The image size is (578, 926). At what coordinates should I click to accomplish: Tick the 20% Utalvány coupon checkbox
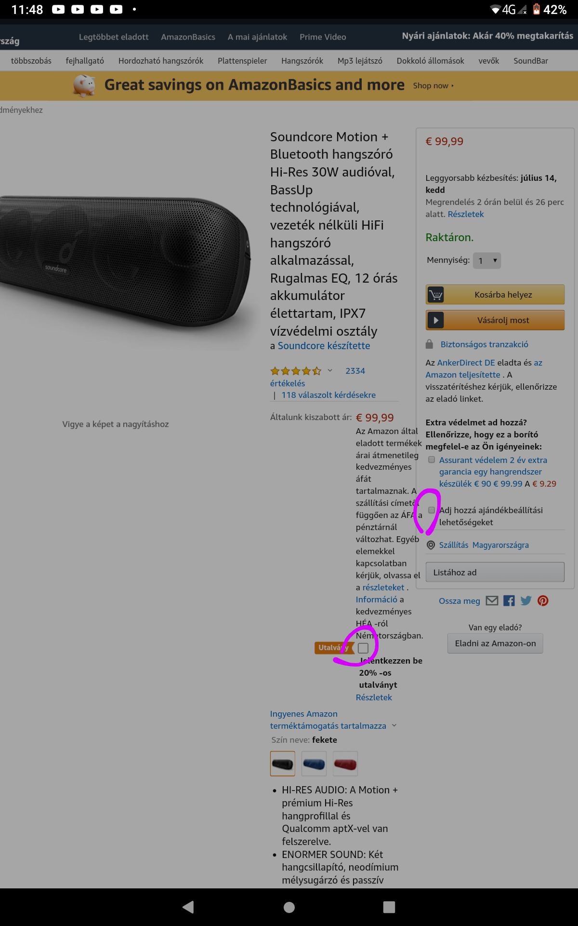point(363,648)
